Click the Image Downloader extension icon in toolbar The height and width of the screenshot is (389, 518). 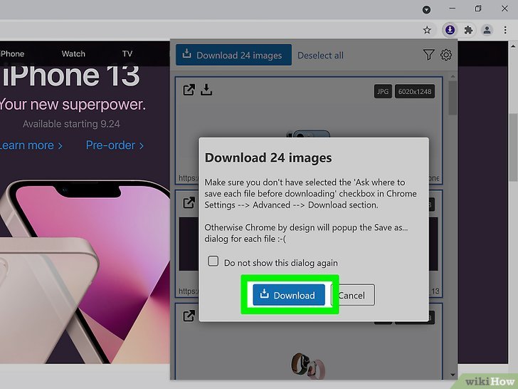pos(450,30)
